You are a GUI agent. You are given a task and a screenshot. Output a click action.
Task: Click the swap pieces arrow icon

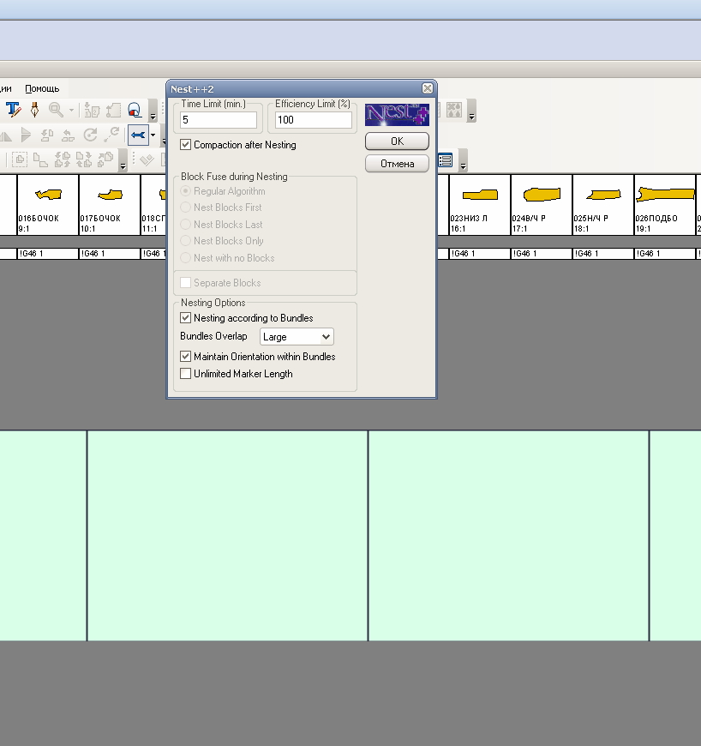pos(69,135)
